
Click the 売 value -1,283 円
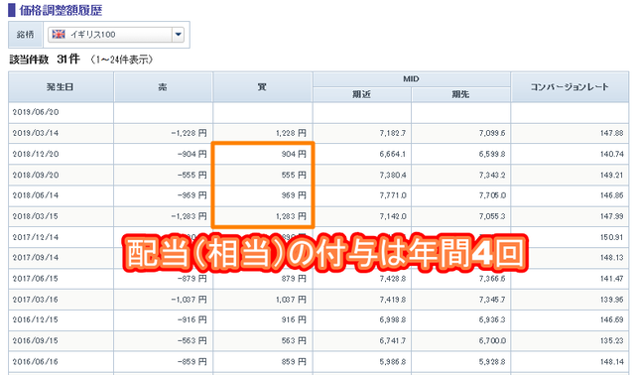click(x=189, y=216)
